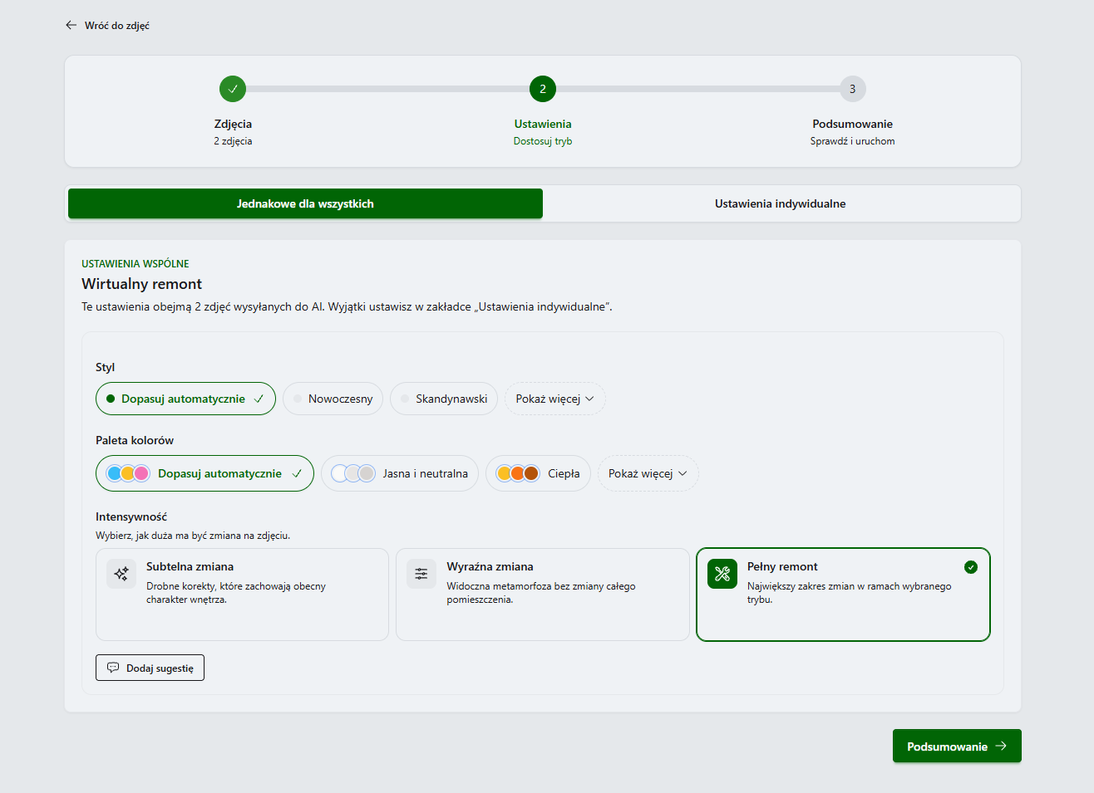Viewport: 1094px width, 793px height.
Task: Click the 'Dostosuj tryb' subtitle
Action: (543, 141)
